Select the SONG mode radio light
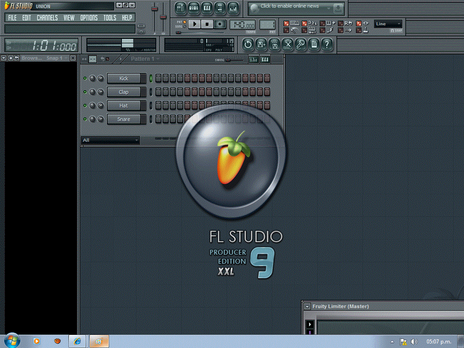Viewport: 464px width, 348px height. pyautogui.click(x=185, y=27)
